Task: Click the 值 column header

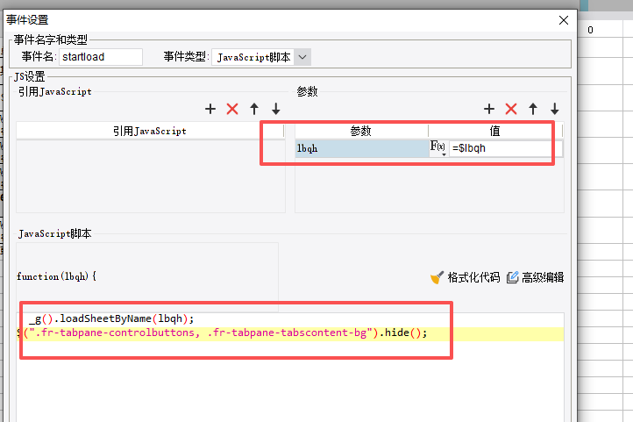Action: click(x=495, y=132)
